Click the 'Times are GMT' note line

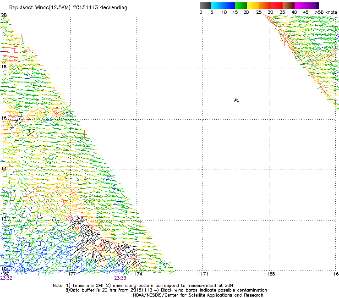coord(143,286)
